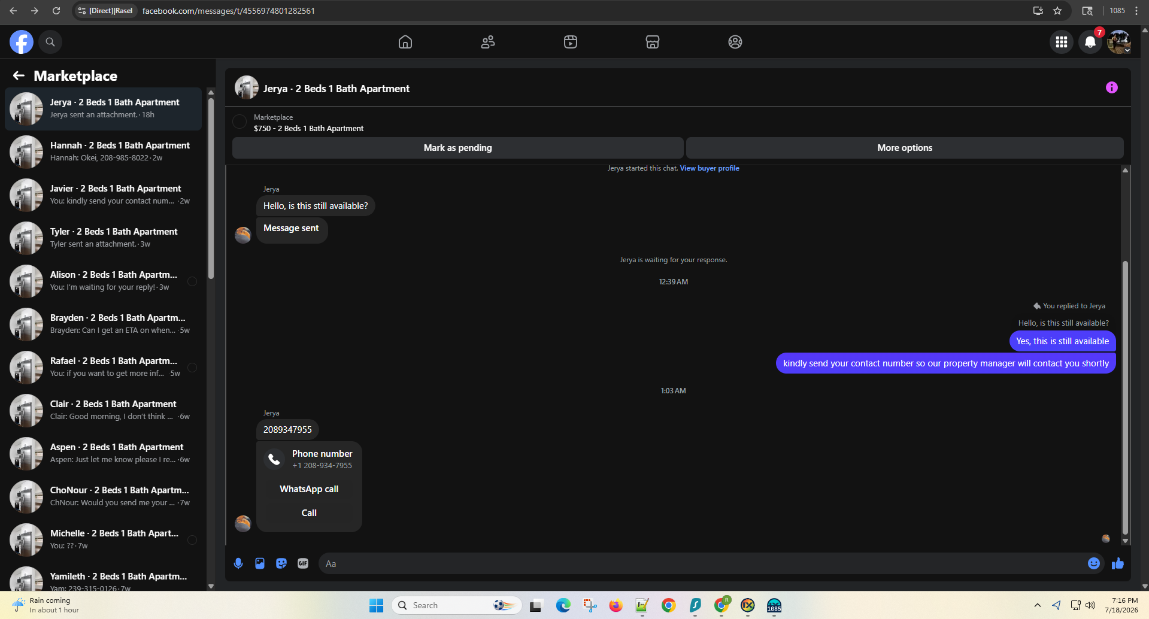
Task: Bookmark this page with the star icon
Action: tap(1057, 11)
